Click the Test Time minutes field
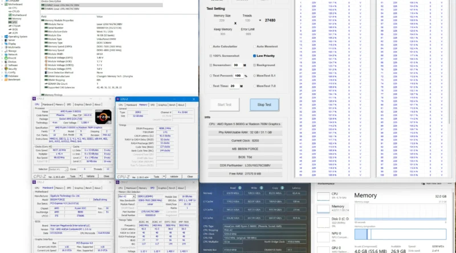 [x=234, y=86]
